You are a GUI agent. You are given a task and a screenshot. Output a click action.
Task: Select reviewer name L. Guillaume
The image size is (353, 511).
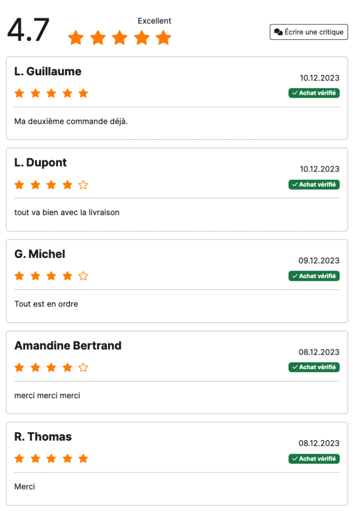pyautogui.click(x=48, y=71)
